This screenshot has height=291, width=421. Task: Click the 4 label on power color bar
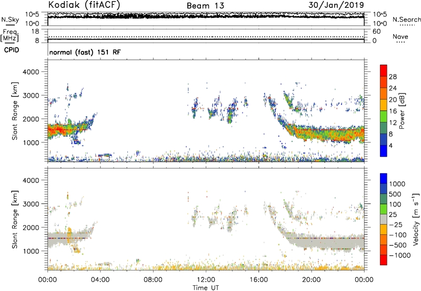[390, 146]
